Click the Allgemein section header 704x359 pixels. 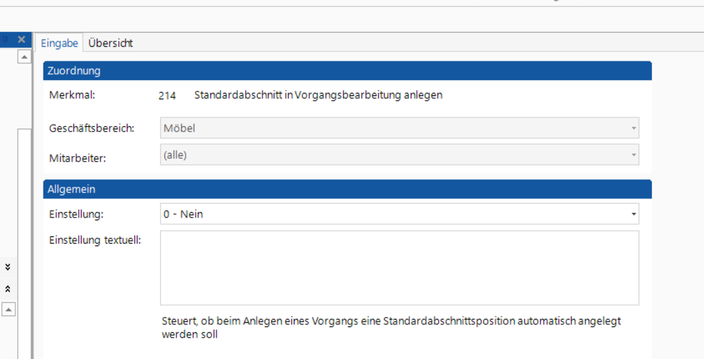347,190
